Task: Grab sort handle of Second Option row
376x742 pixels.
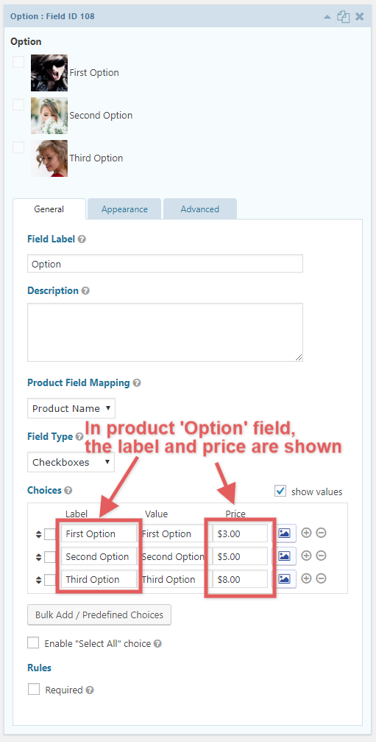Action: pos(39,558)
